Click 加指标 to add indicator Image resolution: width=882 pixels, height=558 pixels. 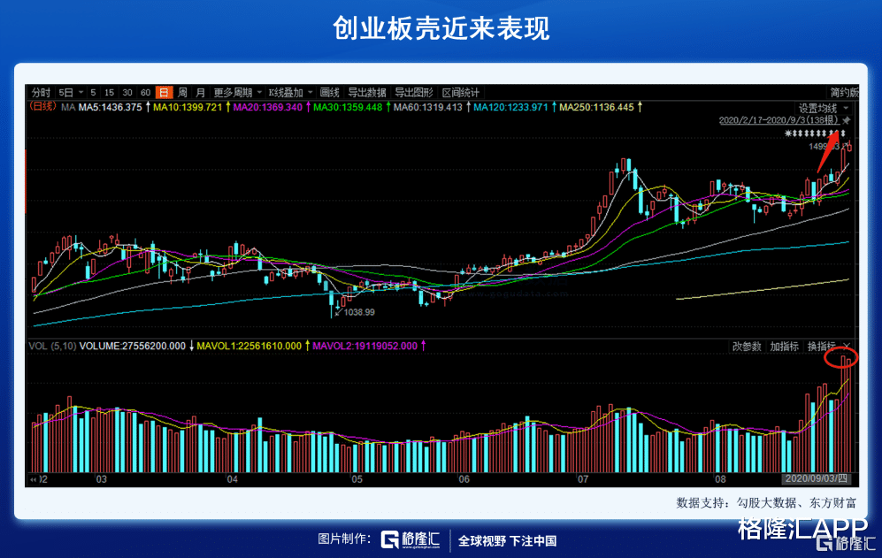coord(784,346)
